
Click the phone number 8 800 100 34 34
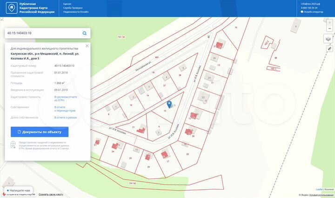[x=309, y=8]
